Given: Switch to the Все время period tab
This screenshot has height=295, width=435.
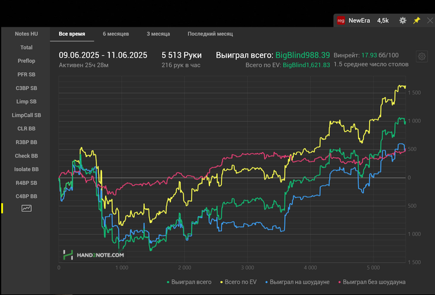Looking at the screenshot, I should [72, 34].
